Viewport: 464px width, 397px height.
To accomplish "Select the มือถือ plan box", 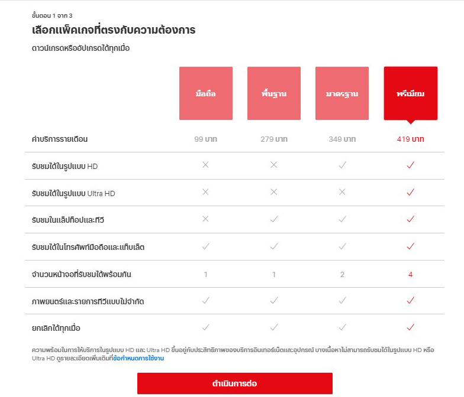I will [x=206, y=93].
